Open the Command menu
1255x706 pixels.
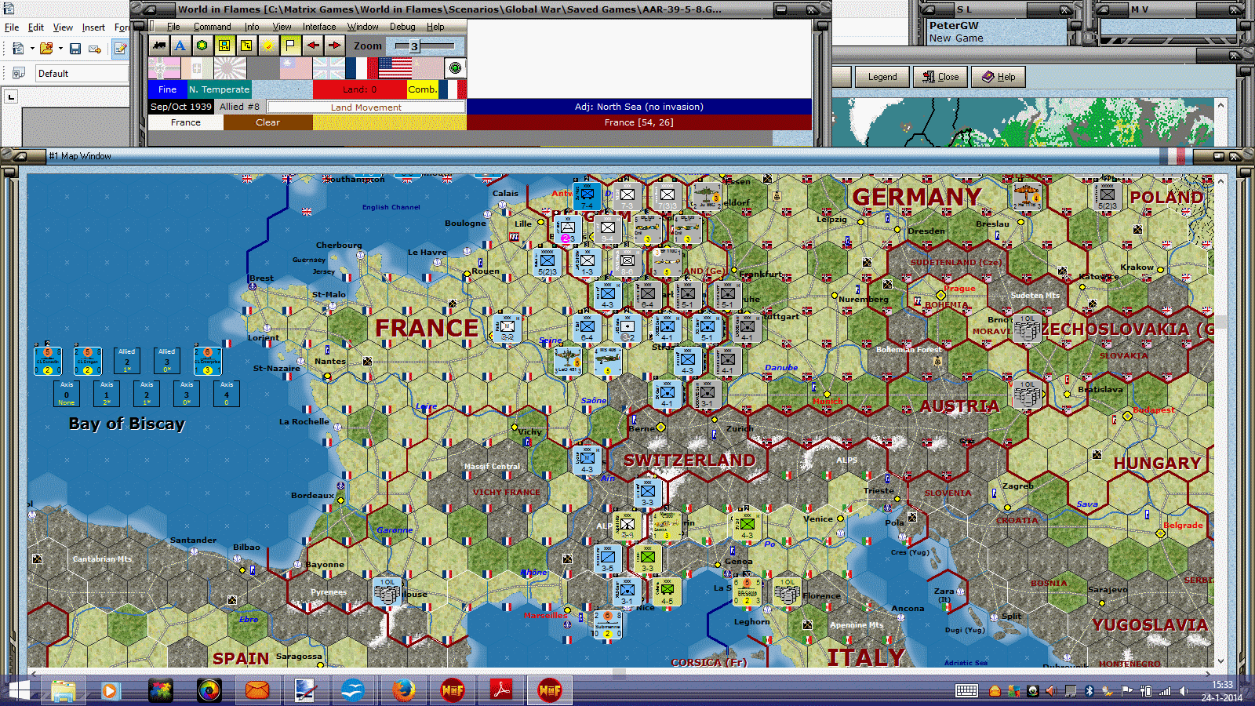[x=212, y=26]
